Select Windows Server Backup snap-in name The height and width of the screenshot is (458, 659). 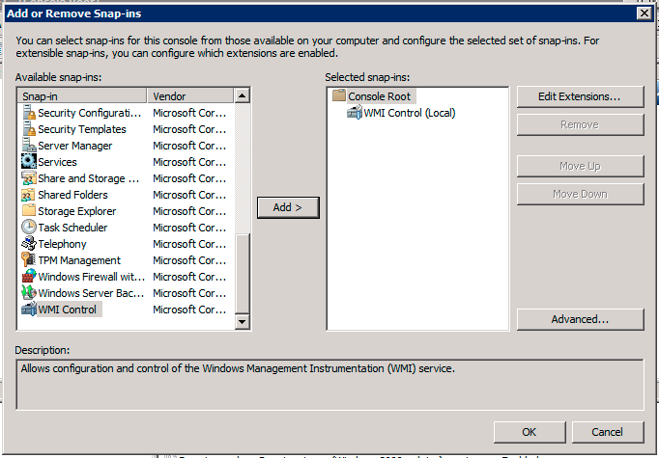(x=91, y=293)
